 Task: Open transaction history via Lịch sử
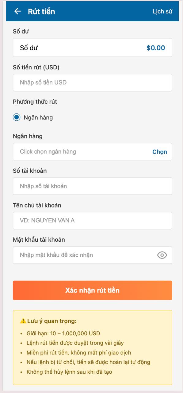pos(162,11)
